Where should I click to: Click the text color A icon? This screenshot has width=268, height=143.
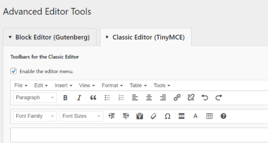pyautogui.click(x=195, y=116)
